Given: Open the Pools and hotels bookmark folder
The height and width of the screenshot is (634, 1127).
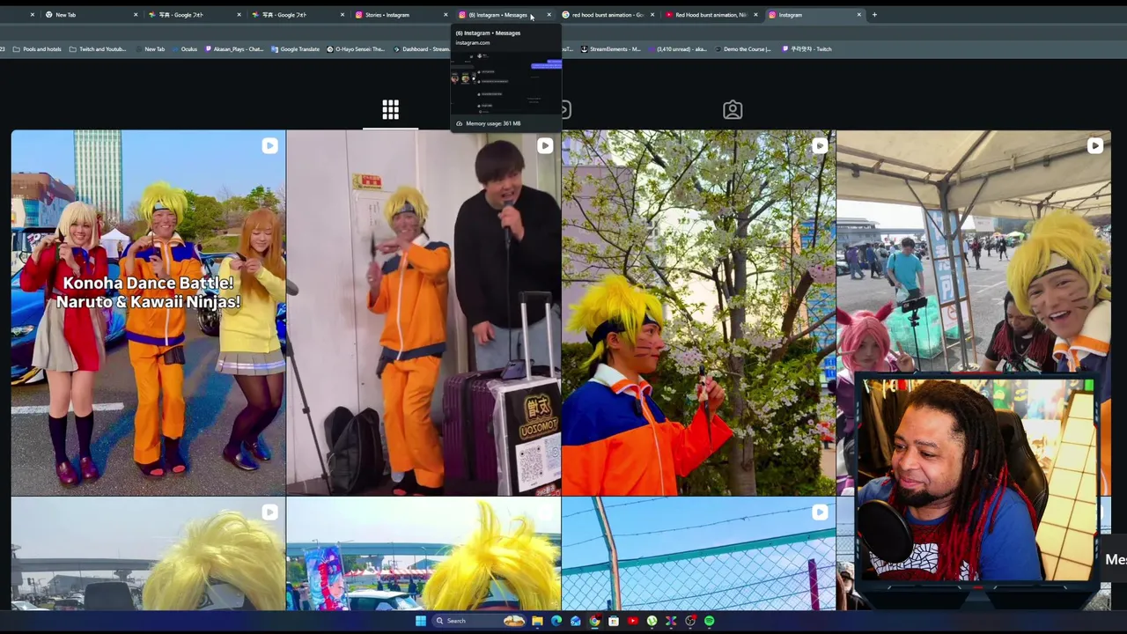Looking at the screenshot, I should 36,49.
